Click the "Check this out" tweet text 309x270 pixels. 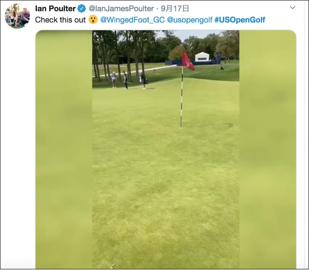[x=60, y=20]
